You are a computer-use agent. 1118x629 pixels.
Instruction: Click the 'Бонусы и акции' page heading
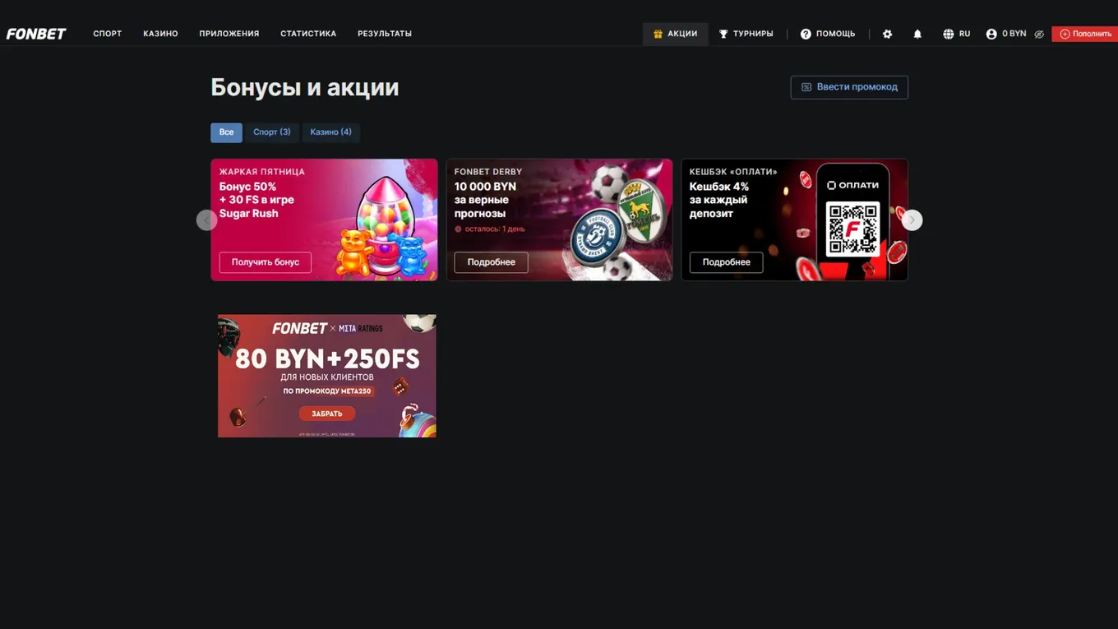coord(305,87)
